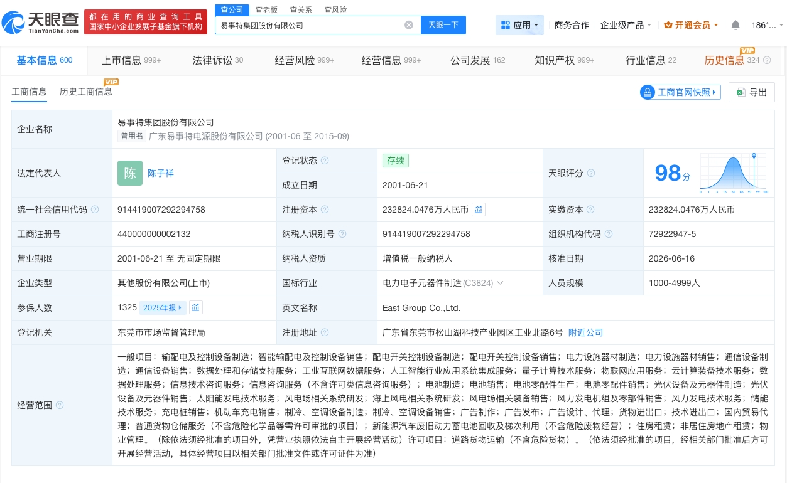Open legal representative 陈子祥 link
This screenshot has width=787, height=483.
coord(161,173)
